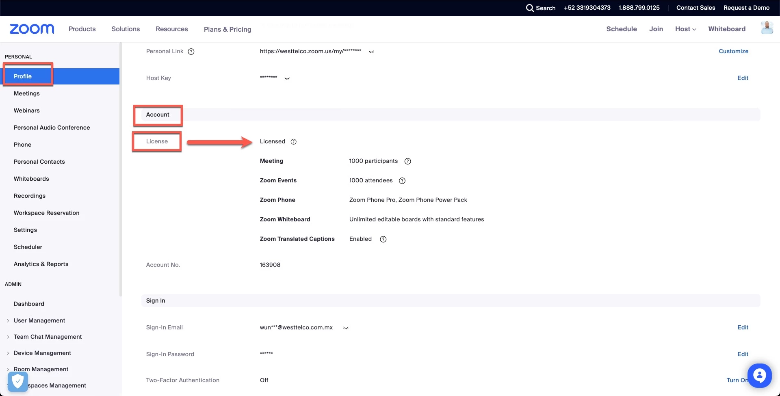Open Phone in the sidebar
This screenshot has height=396, width=780.
tap(22, 145)
